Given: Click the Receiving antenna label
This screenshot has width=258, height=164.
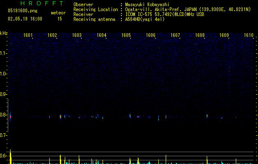Looking at the screenshot, I should point(94,19).
